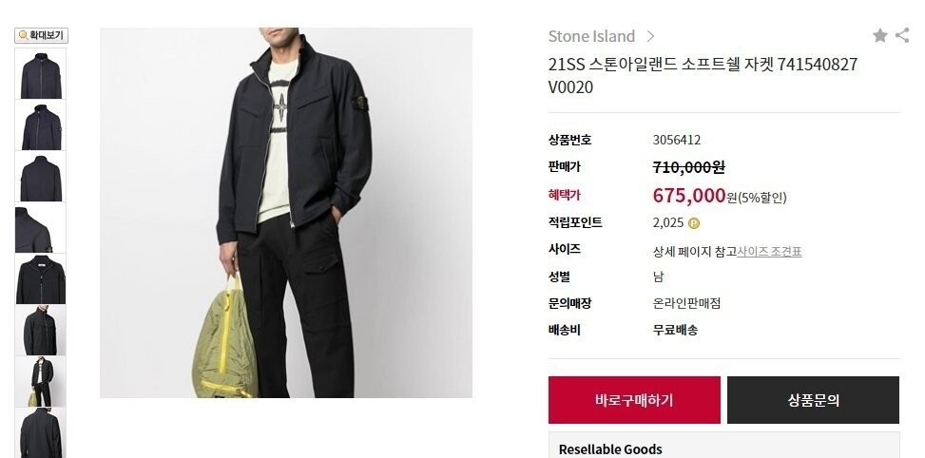Viewport: 925px width, 458px height.
Task: Expand the Stone Island brand chevron
Action: pyautogui.click(x=650, y=36)
